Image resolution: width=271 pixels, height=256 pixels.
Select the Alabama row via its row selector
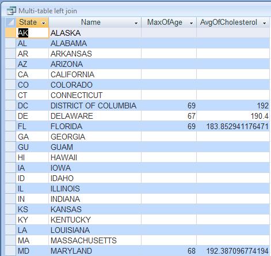click(10, 43)
